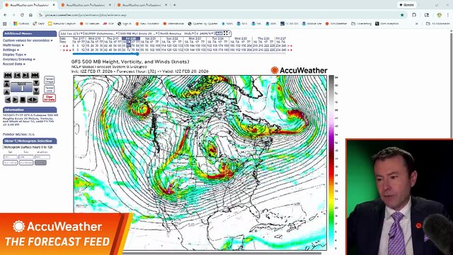Play animation forward
This screenshot has height=255, width=453.
pyautogui.click(x=15, y=100)
